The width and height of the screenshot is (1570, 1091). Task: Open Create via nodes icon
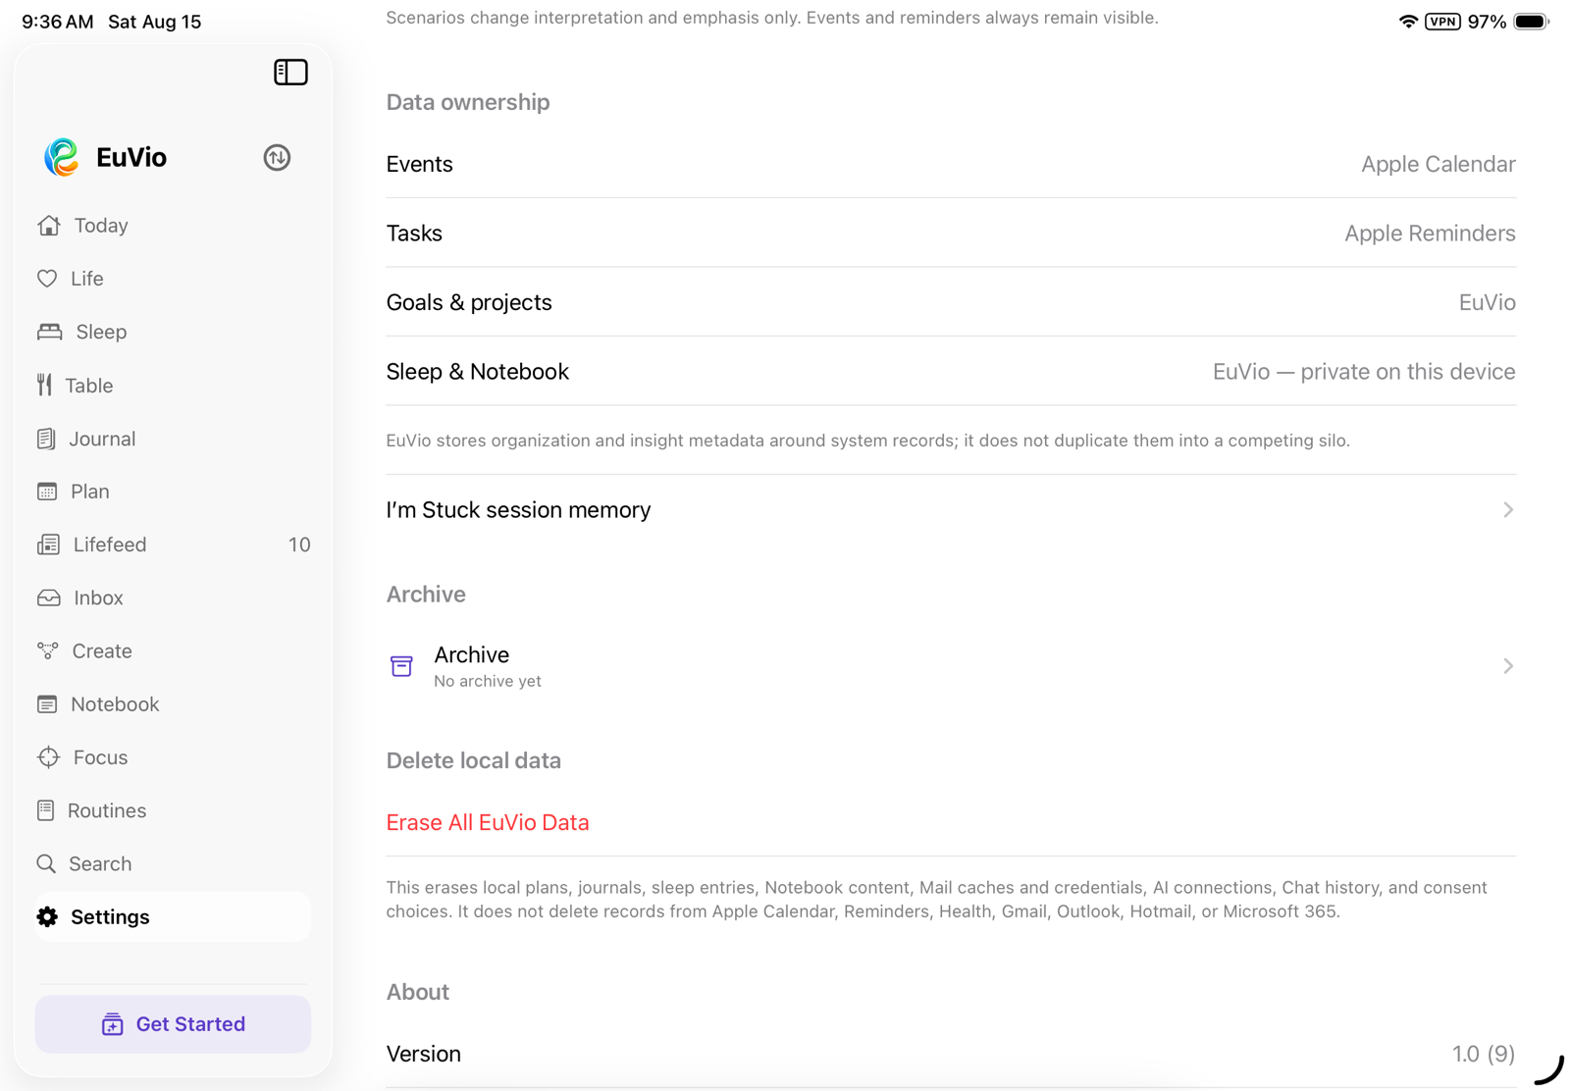[x=47, y=650]
